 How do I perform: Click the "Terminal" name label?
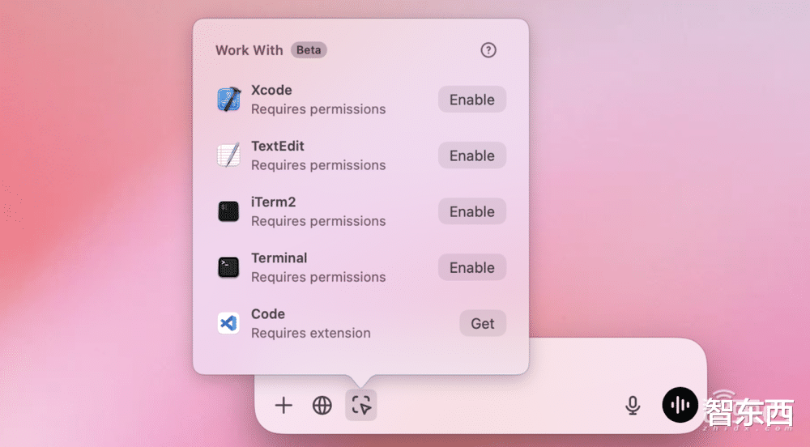coord(279,258)
